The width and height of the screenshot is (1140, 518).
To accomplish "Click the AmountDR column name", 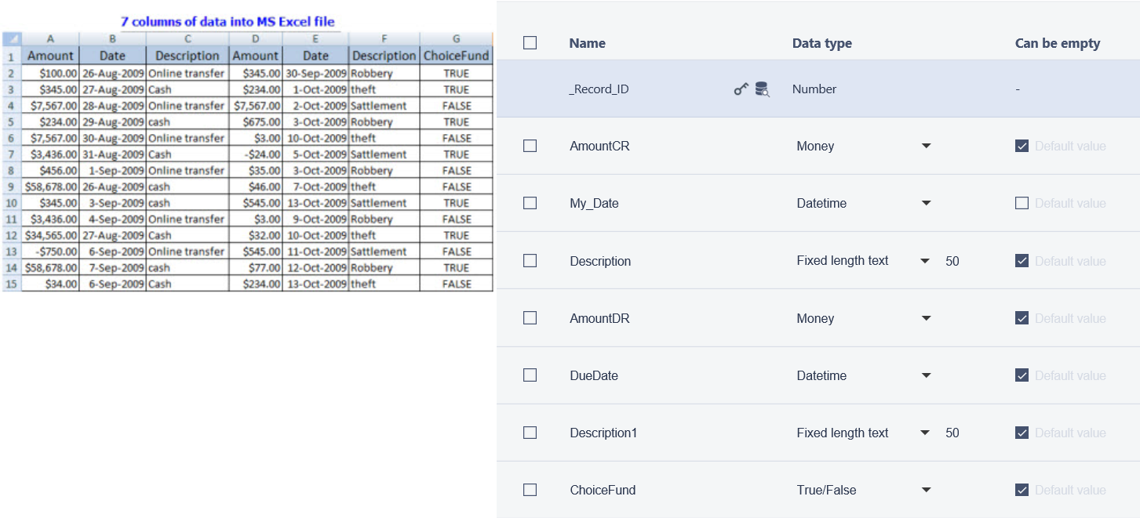I will tap(599, 318).
